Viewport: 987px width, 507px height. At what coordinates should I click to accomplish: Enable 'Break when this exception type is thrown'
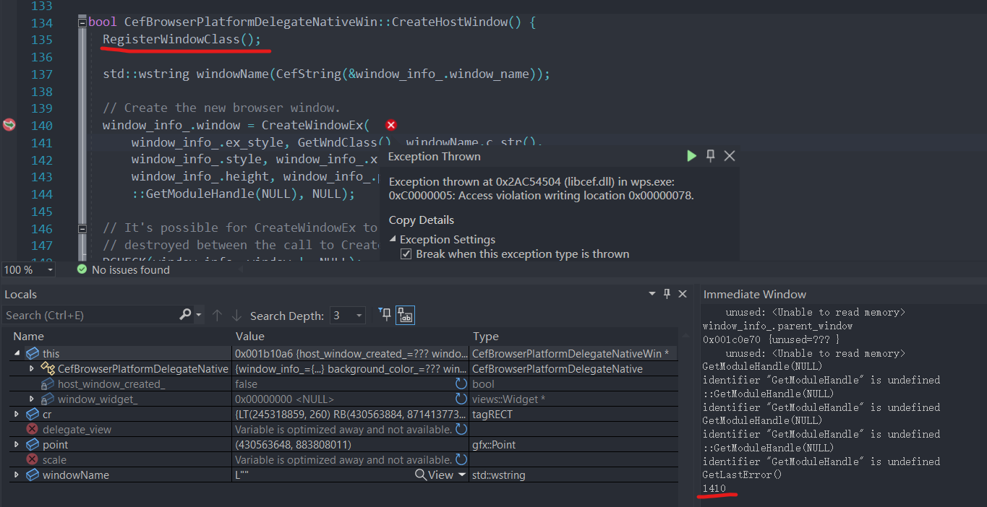coord(406,253)
